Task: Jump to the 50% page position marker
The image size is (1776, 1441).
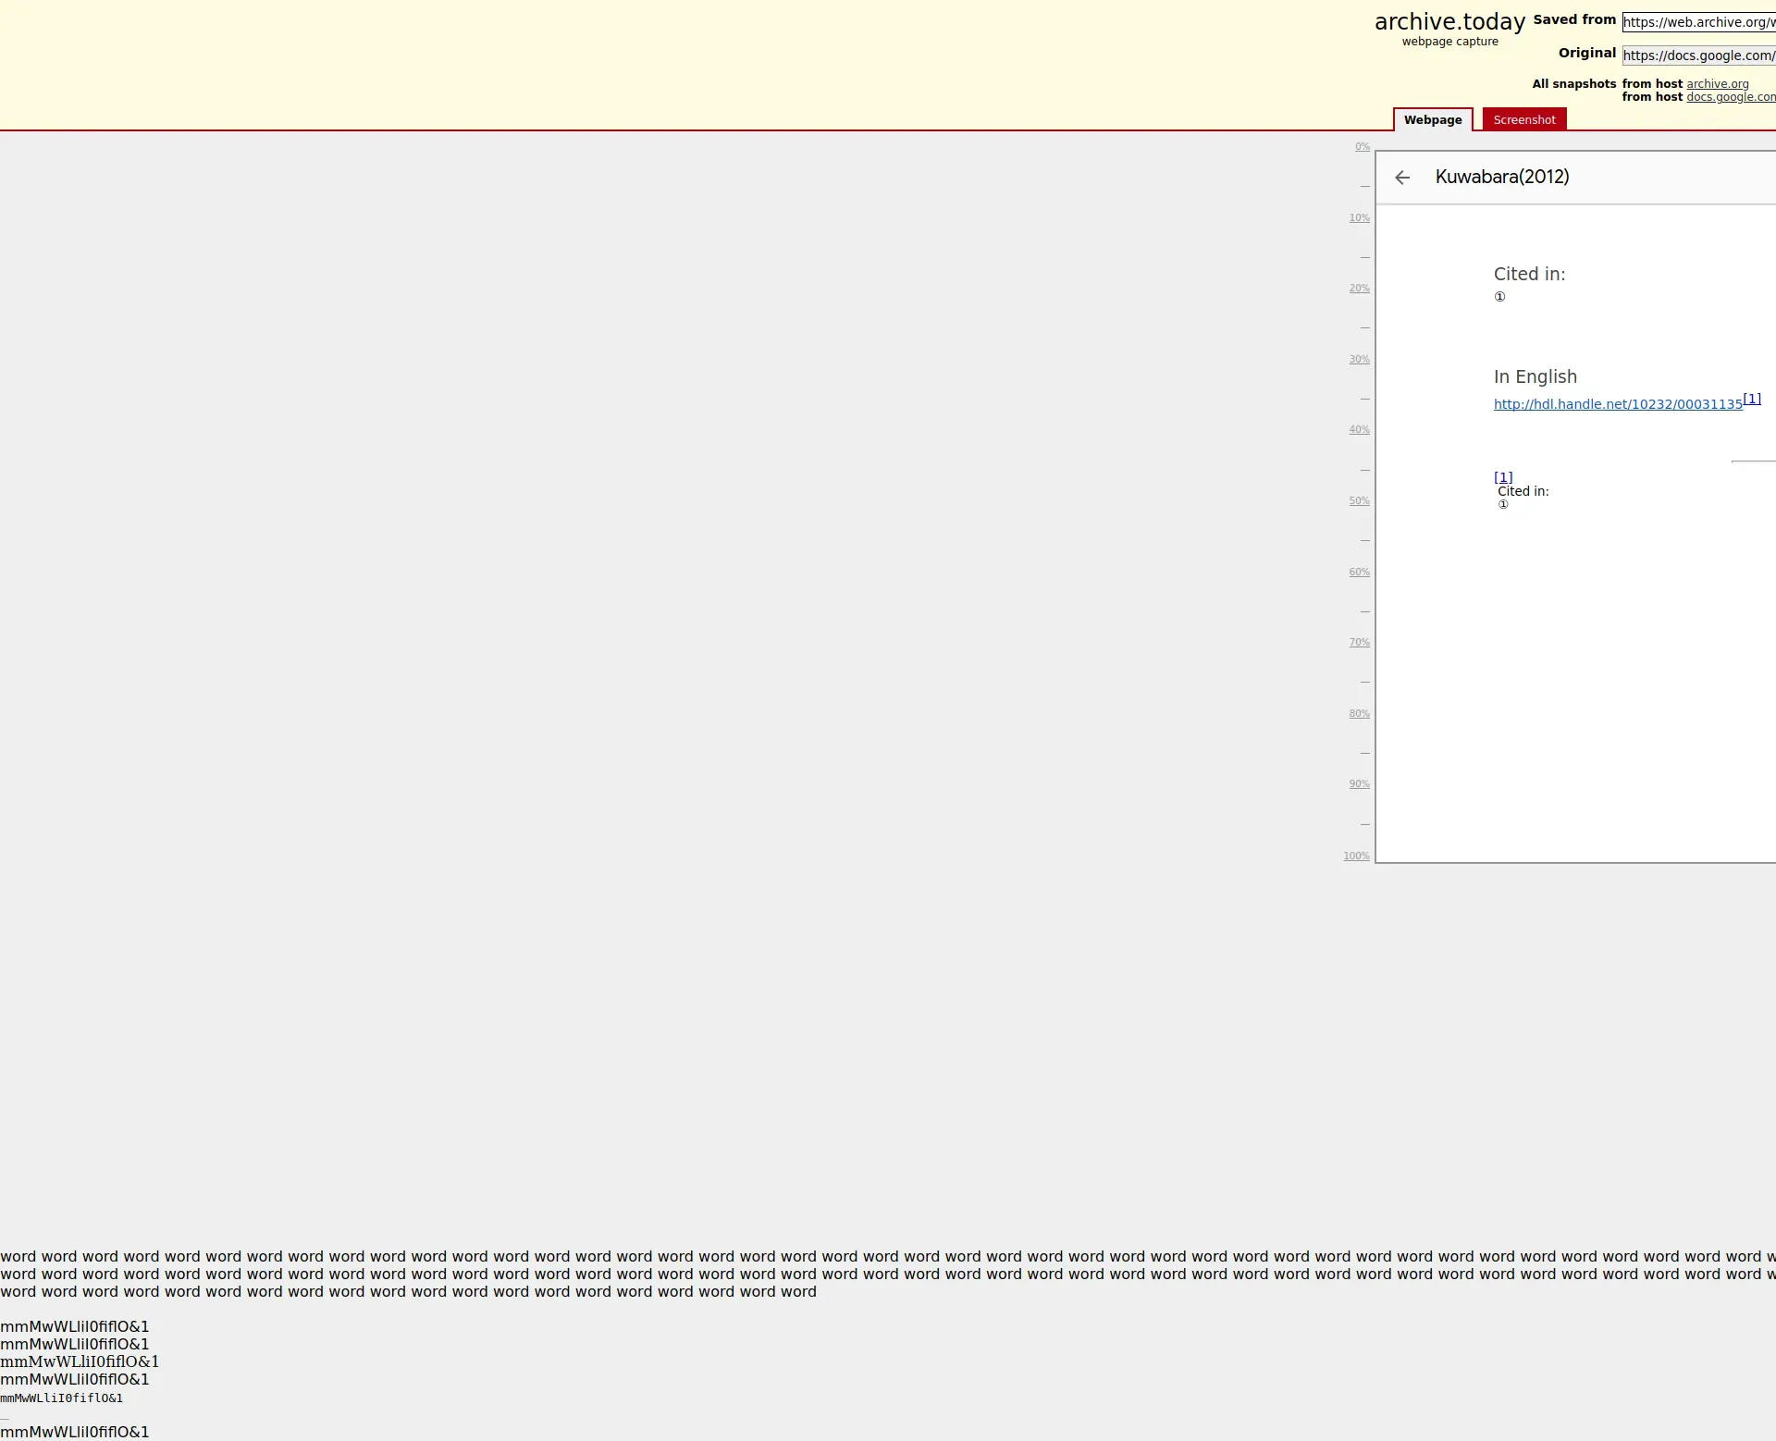Action: tap(1359, 501)
